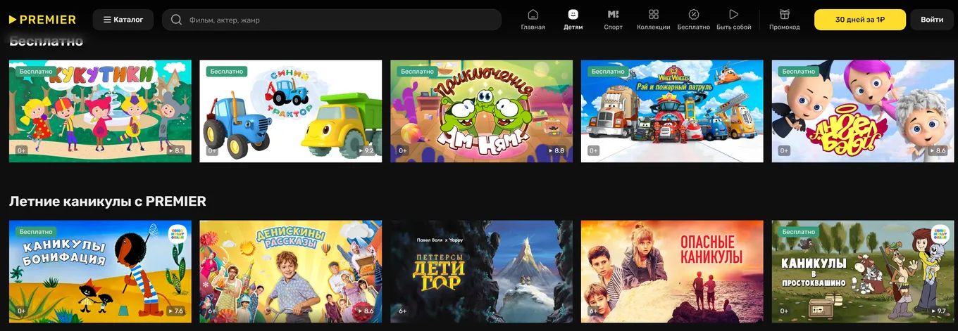
Task: Open the Ангел Бэби thumbnail
Action: pyautogui.click(x=863, y=111)
